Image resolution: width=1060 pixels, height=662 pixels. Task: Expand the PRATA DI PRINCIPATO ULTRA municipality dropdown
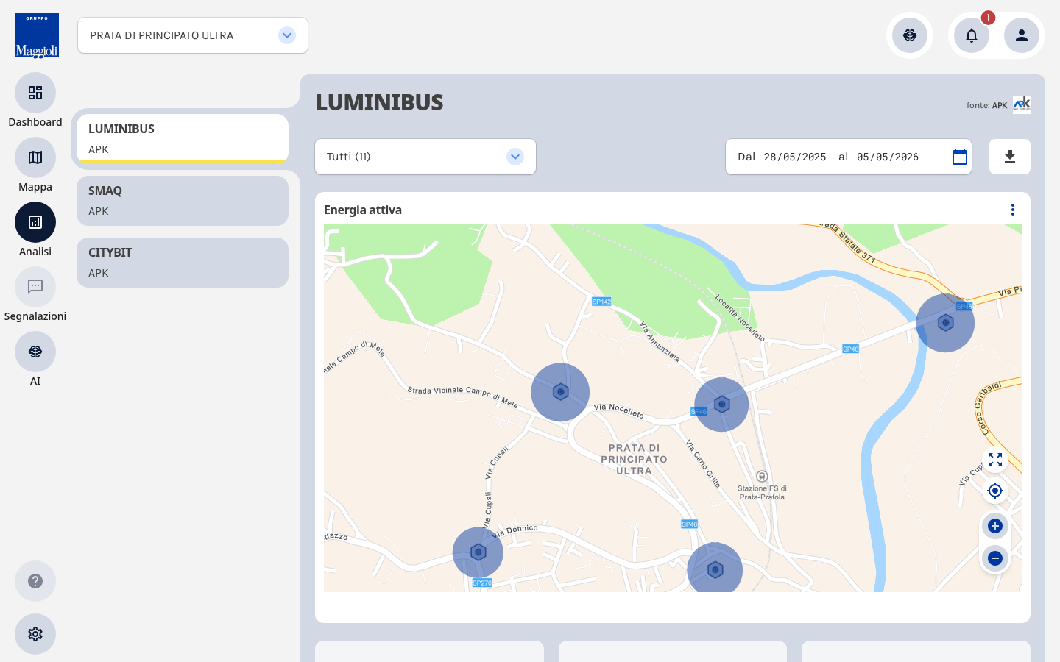pyautogui.click(x=193, y=35)
